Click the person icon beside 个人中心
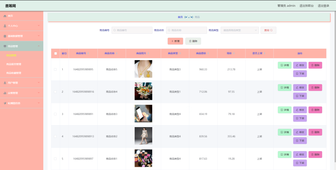This screenshot has width=336, height=170. (5, 26)
